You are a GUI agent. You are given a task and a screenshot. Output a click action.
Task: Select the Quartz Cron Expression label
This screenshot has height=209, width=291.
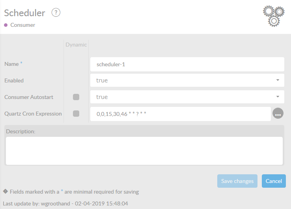pyautogui.click(x=33, y=114)
